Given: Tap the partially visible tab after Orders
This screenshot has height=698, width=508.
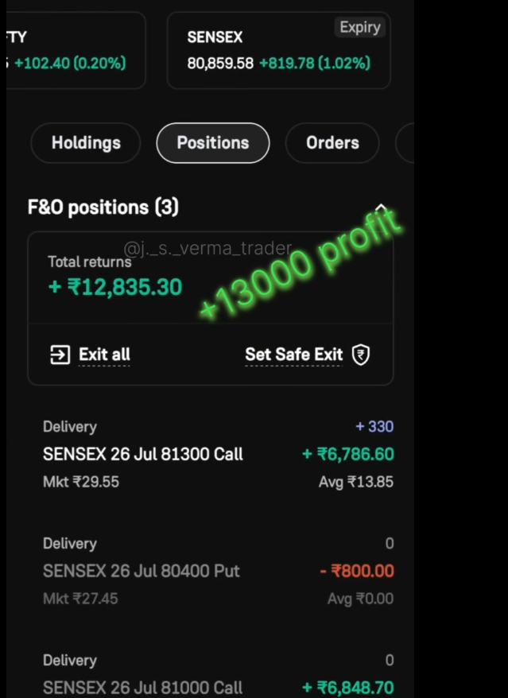Looking at the screenshot, I should (x=405, y=143).
